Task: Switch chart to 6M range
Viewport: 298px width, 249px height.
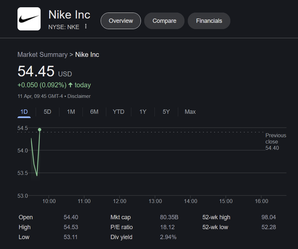Action: pos(94,112)
